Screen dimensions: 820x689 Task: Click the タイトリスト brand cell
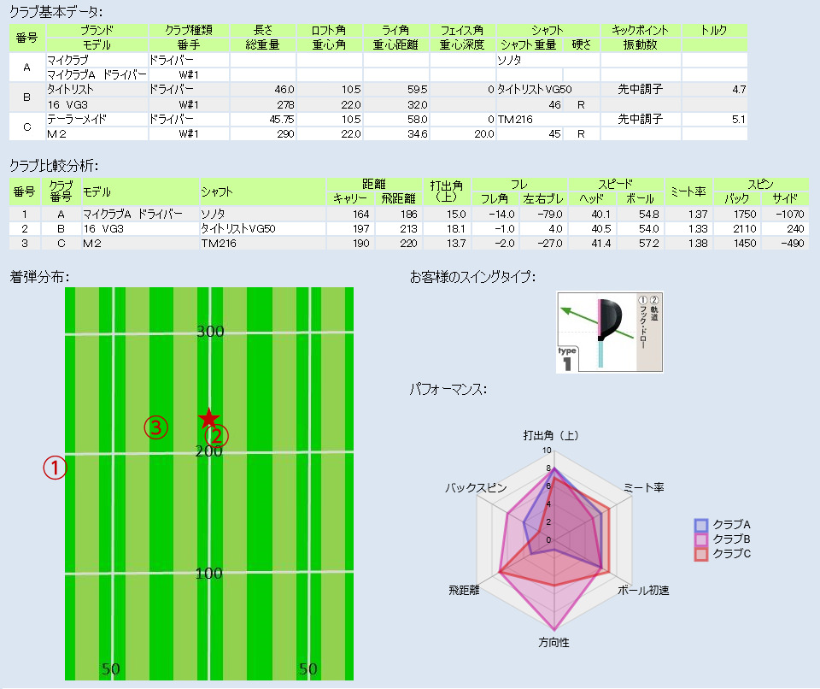click(x=97, y=90)
